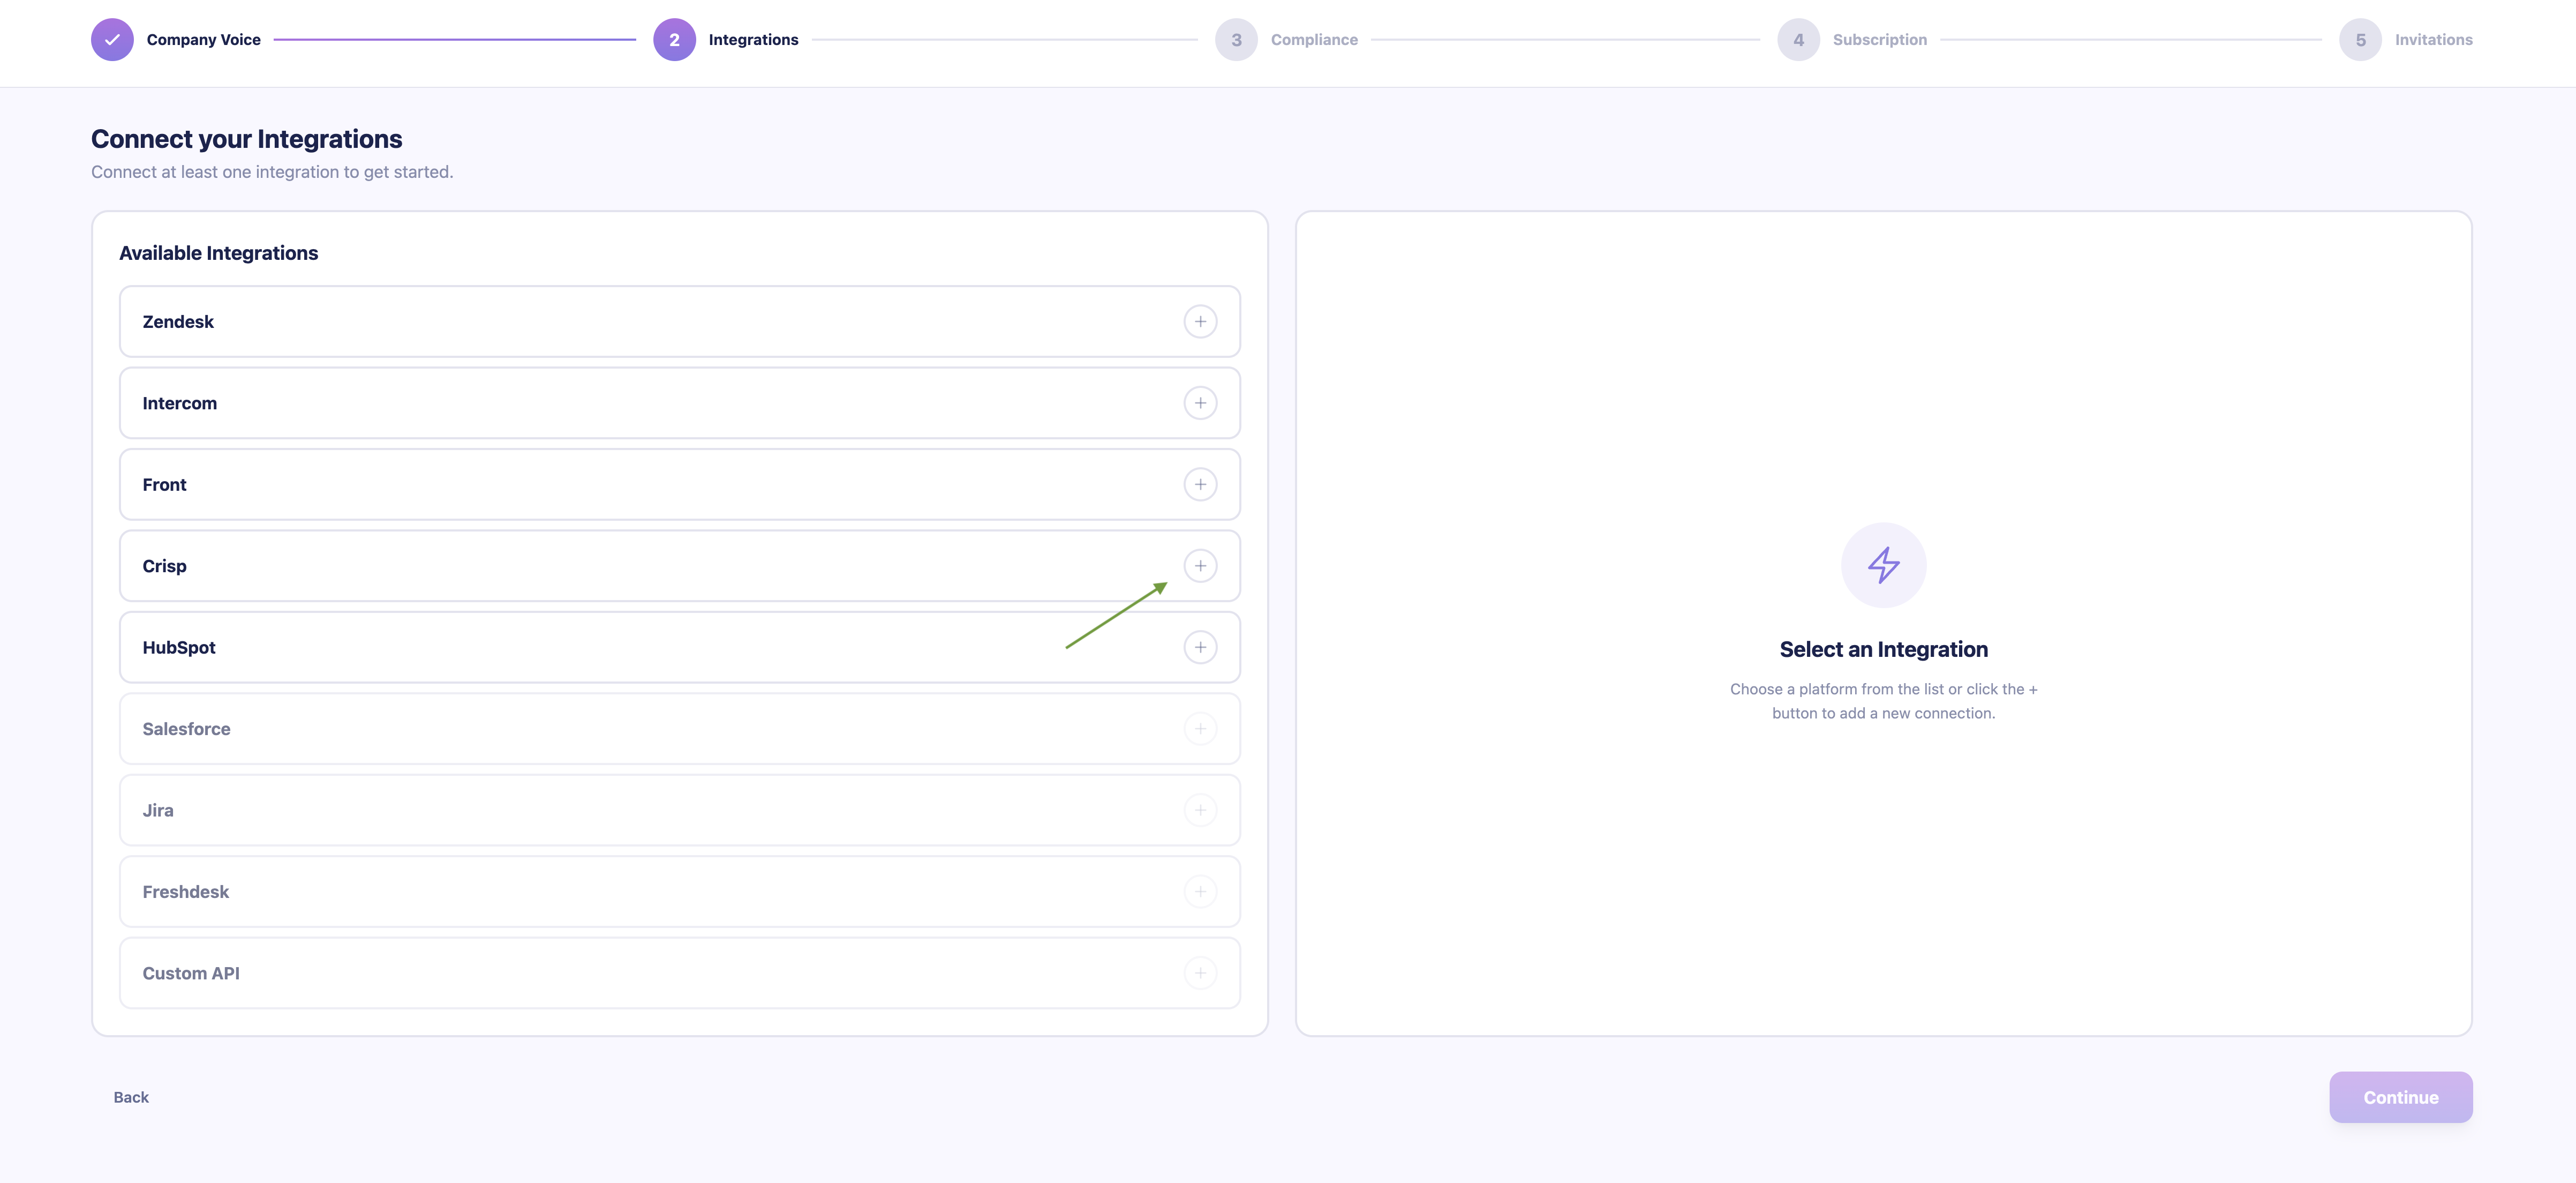The width and height of the screenshot is (2576, 1183).
Task: Click the 'Choose a platform from the list' hint
Action: (x=1884, y=701)
